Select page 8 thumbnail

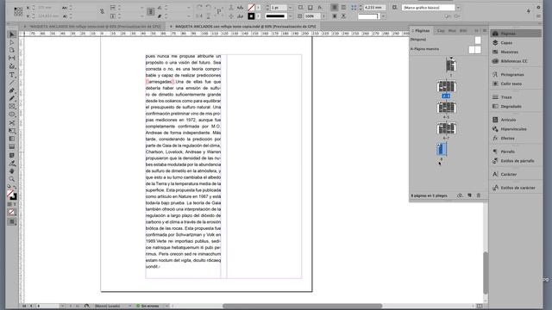coord(442,149)
